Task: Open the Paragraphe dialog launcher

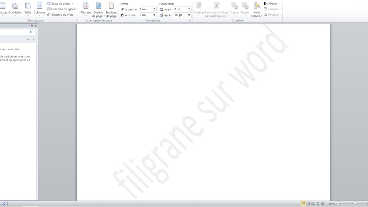Action: [x=190, y=21]
